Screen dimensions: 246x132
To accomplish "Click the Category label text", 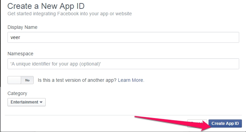I will pyautogui.click(x=17, y=93).
